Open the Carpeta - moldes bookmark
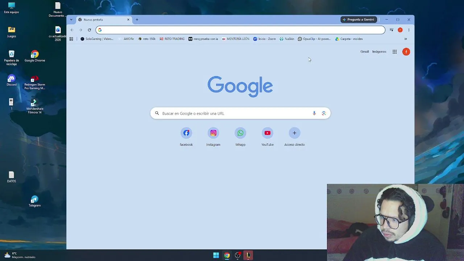 click(349, 39)
